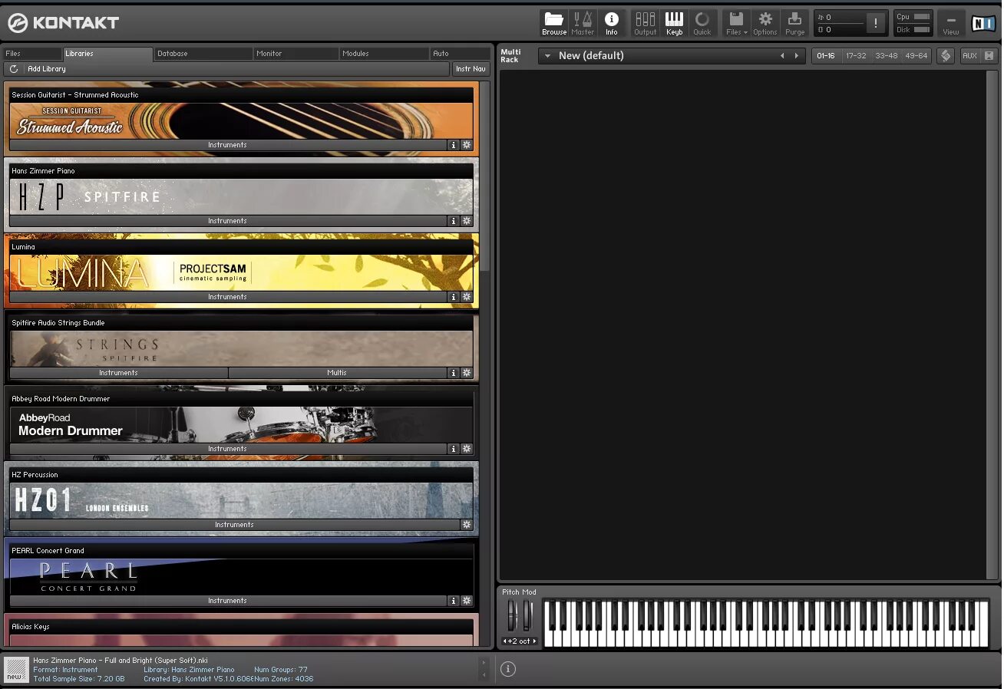This screenshot has width=1004, height=689.
Task: Show info for Abbey Road Modern Drummer
Action: (453, 449)
